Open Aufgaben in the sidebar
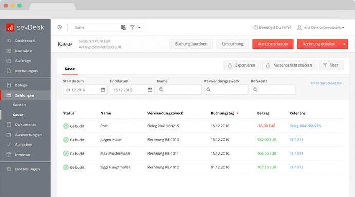The height and width of the screenshot is (197, 355). 24,144
